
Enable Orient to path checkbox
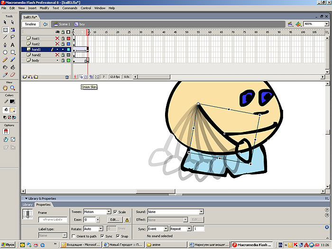[x=74, y=236]
